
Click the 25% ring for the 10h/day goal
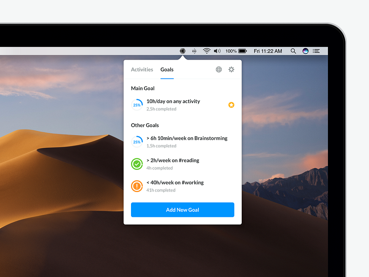137,105
